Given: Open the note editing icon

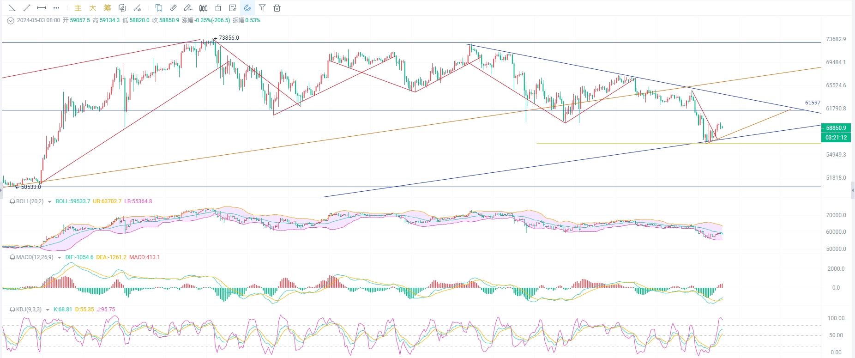Looking at the screenshot, I should click(233, 8).
